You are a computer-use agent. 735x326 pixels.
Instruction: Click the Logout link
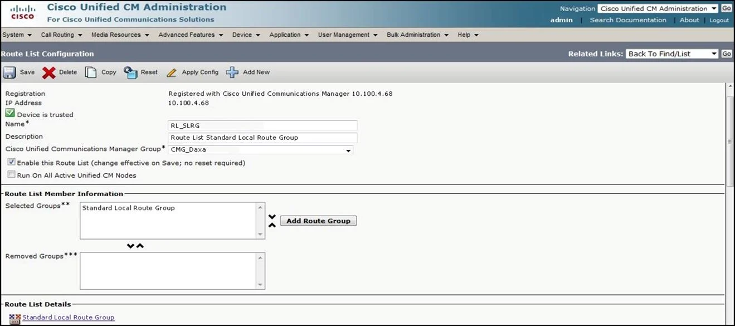[719, 20]
